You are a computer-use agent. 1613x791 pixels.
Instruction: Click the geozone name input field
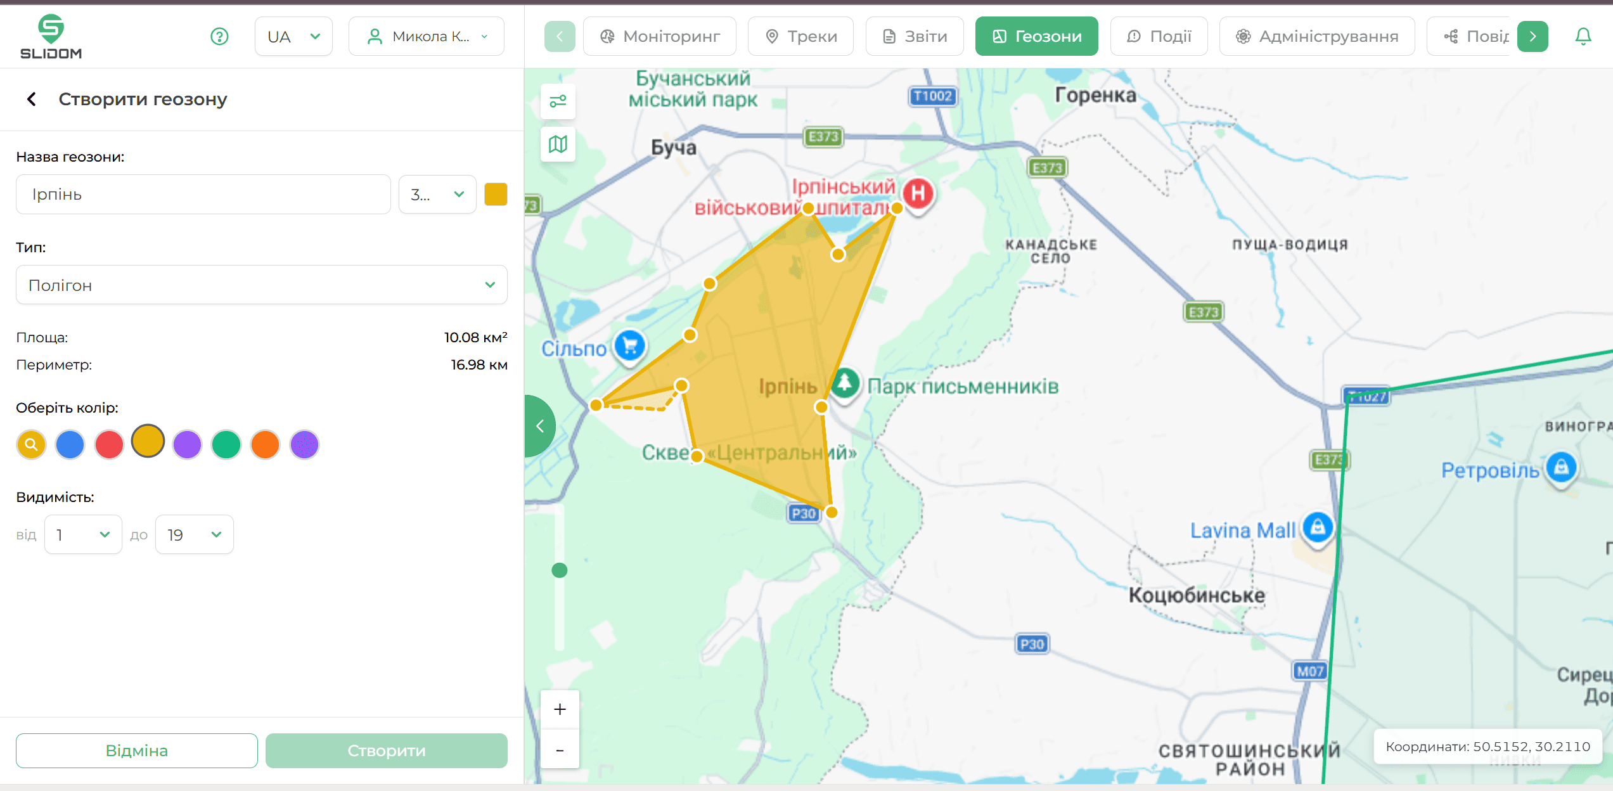(203, 195)
